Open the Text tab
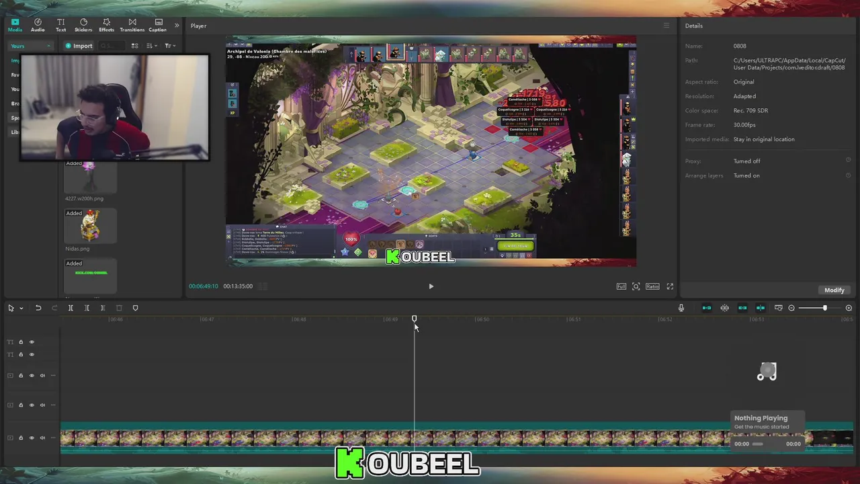Image resolution: width=860 pixels, height=484 pixels. pyautogui.click(x=60, y=26)
